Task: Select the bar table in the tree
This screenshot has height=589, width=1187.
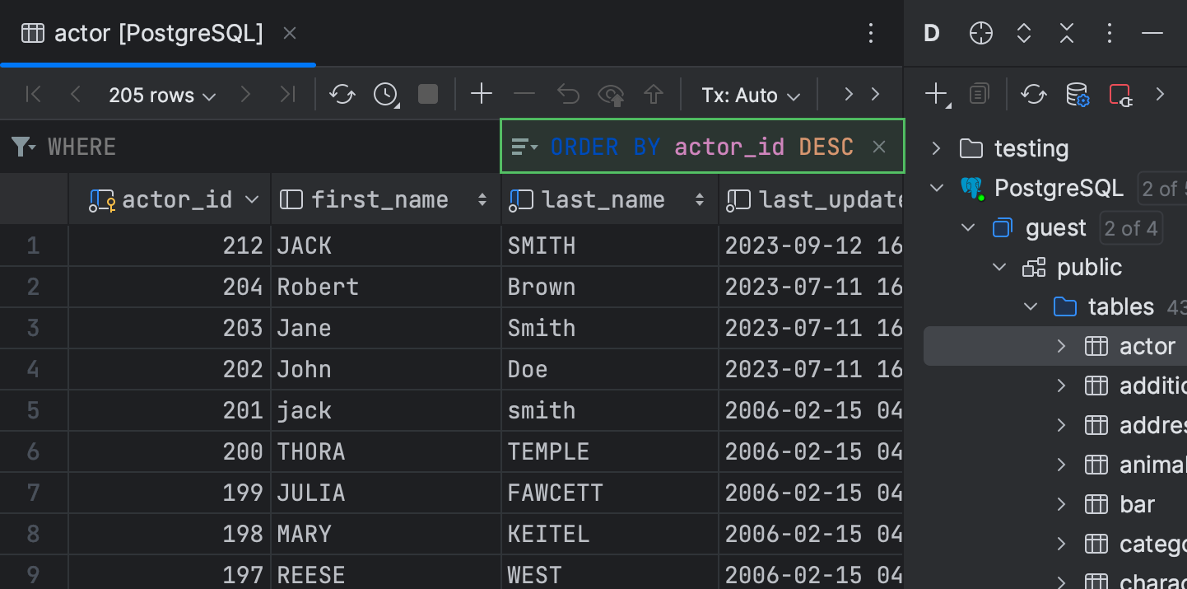Action: [x=1137, y=504]
